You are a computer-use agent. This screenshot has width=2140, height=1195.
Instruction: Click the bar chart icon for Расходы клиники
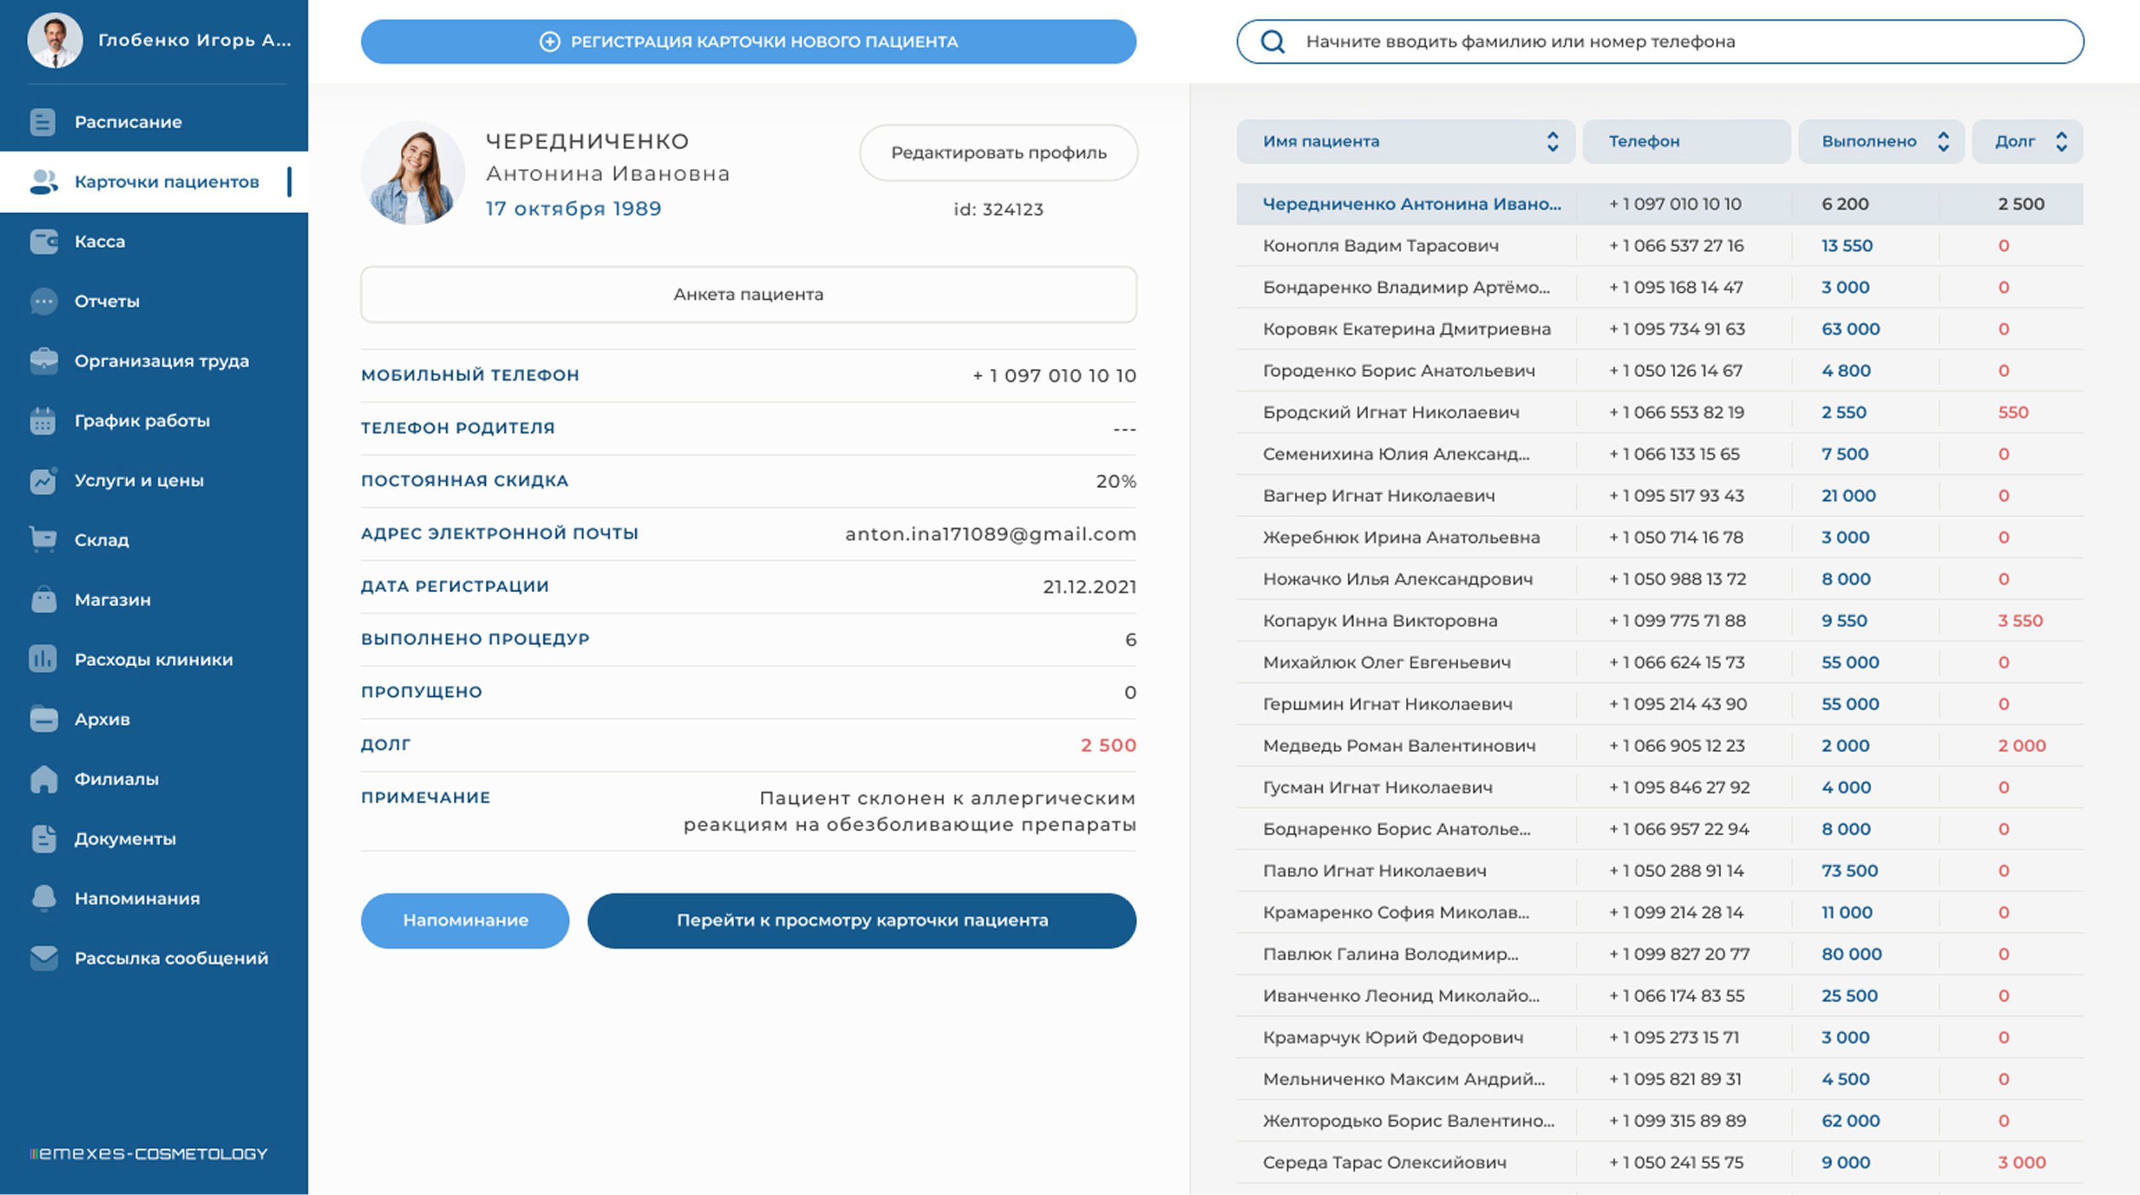pyautogui.click(x=43, y=659)
